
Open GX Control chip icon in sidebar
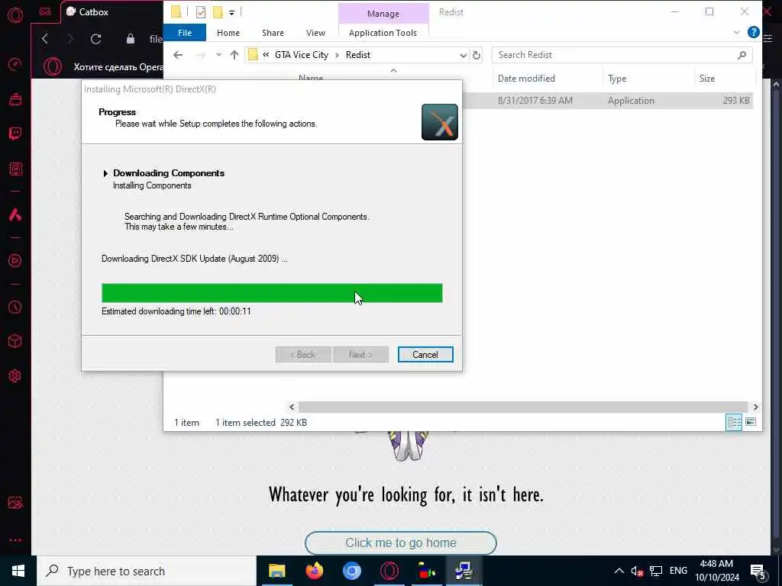tap(15, 169)
